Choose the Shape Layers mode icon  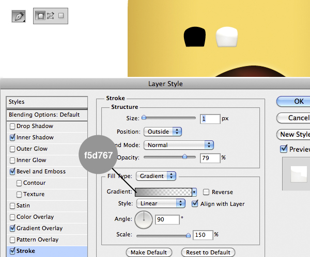[x=40, y=16]
